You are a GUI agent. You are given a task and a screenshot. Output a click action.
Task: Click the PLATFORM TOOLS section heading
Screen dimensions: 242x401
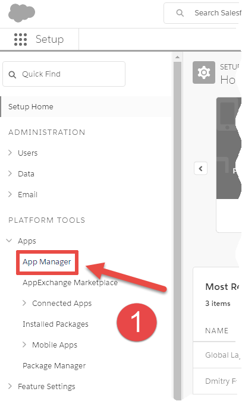click(46, 220)
